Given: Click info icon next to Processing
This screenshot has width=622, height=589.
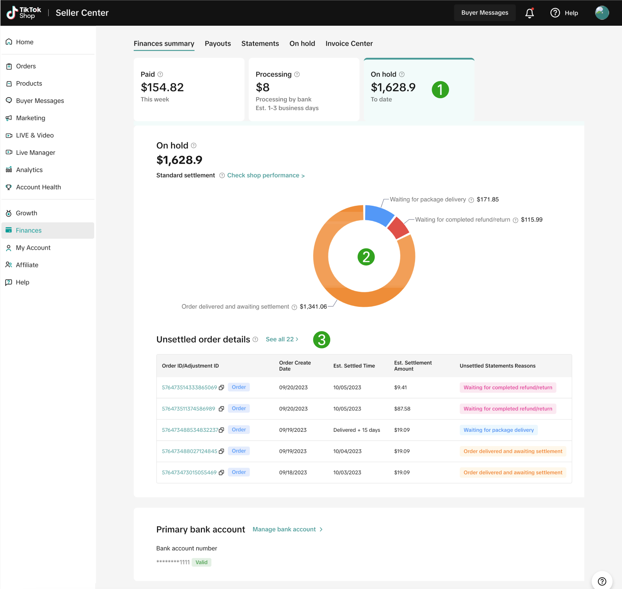Looking at the screenshot, I should (x=297, y=74).
